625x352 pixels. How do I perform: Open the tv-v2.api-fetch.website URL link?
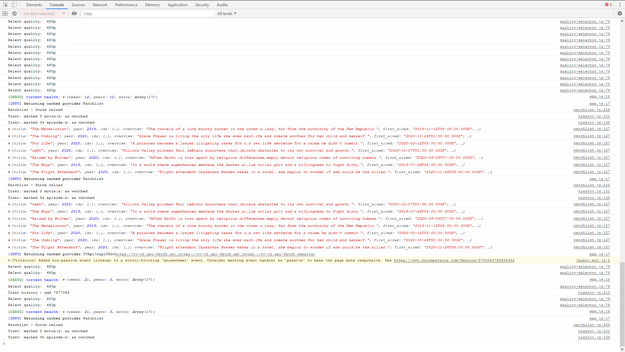pyautogui.click(x=279, y=254)
